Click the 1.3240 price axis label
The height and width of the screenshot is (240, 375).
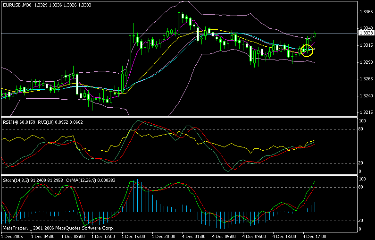coord(366,96)
